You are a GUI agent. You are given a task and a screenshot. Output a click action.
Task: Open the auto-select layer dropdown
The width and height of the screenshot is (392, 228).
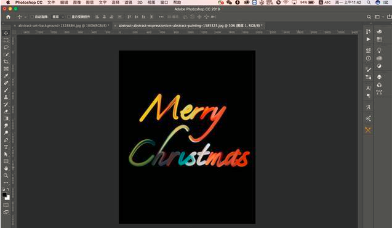click(x=58, y=17)
